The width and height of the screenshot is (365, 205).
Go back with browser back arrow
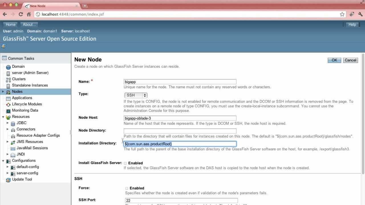coord(5,14)
